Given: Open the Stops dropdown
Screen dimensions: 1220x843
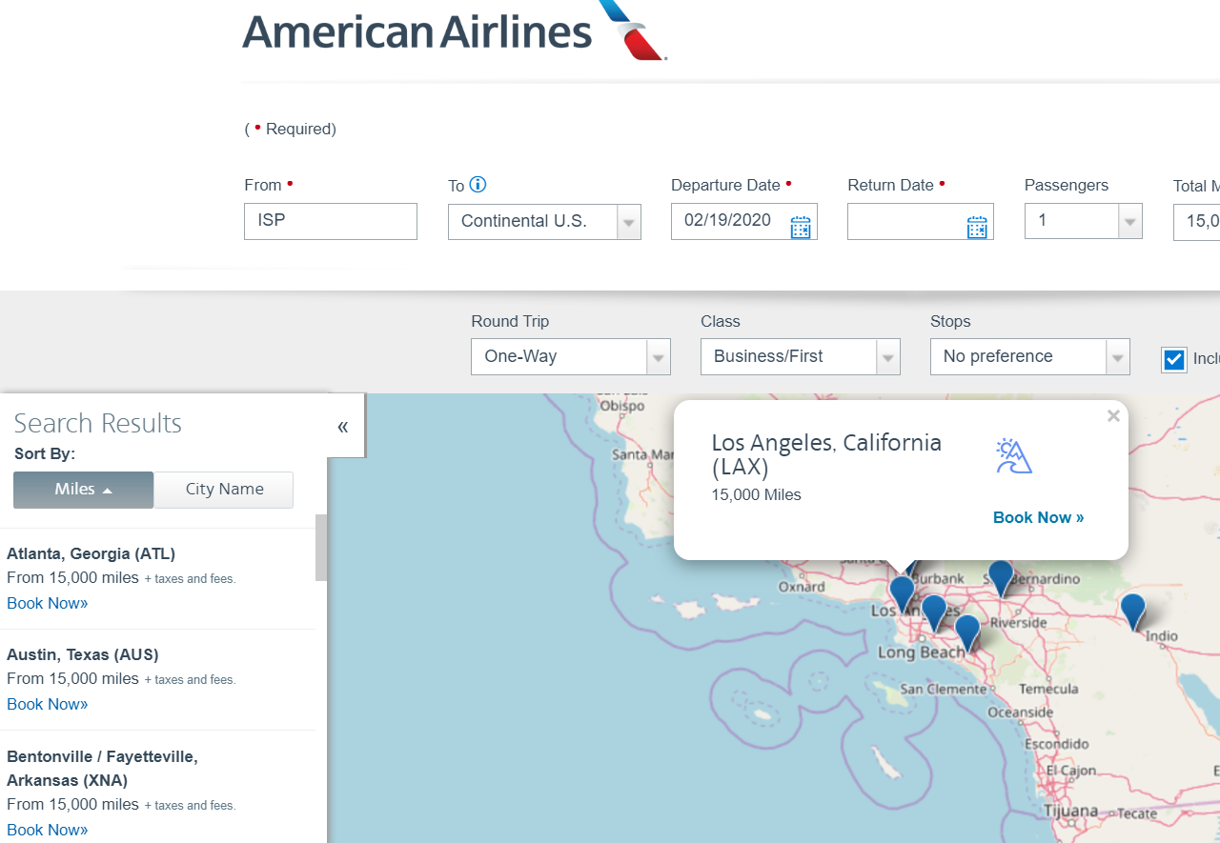Looking at the screenshot, I should [x=1030, y=356].
